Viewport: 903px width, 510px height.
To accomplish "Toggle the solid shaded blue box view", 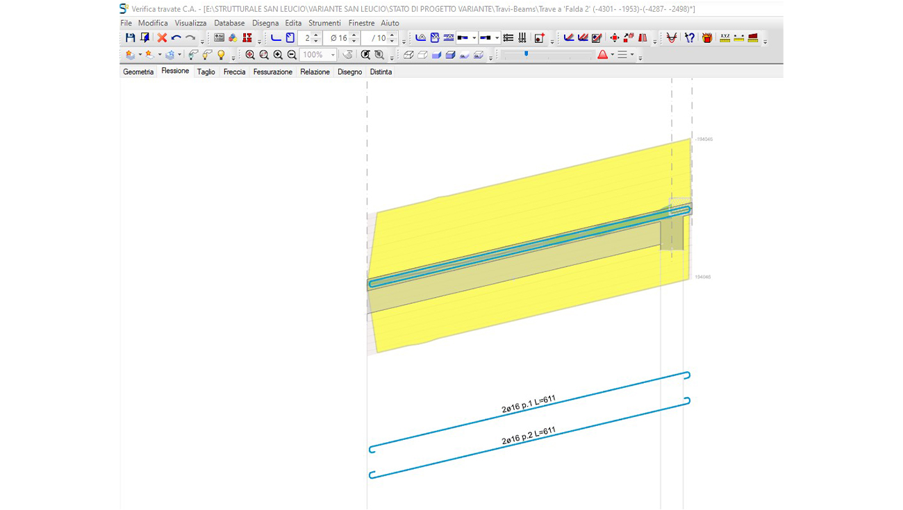I will (436, 55).
